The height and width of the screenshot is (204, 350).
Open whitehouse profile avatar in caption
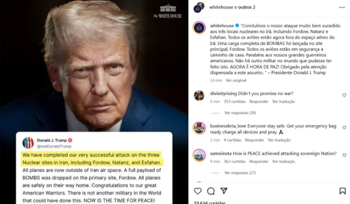199,28
